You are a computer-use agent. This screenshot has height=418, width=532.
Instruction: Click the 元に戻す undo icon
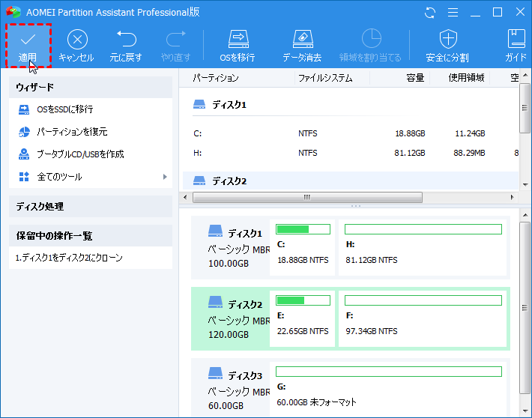click(x=126, y=39)
